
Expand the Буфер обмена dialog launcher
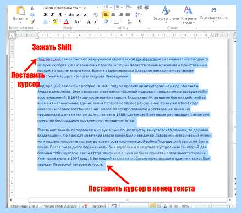coord(38,28)
